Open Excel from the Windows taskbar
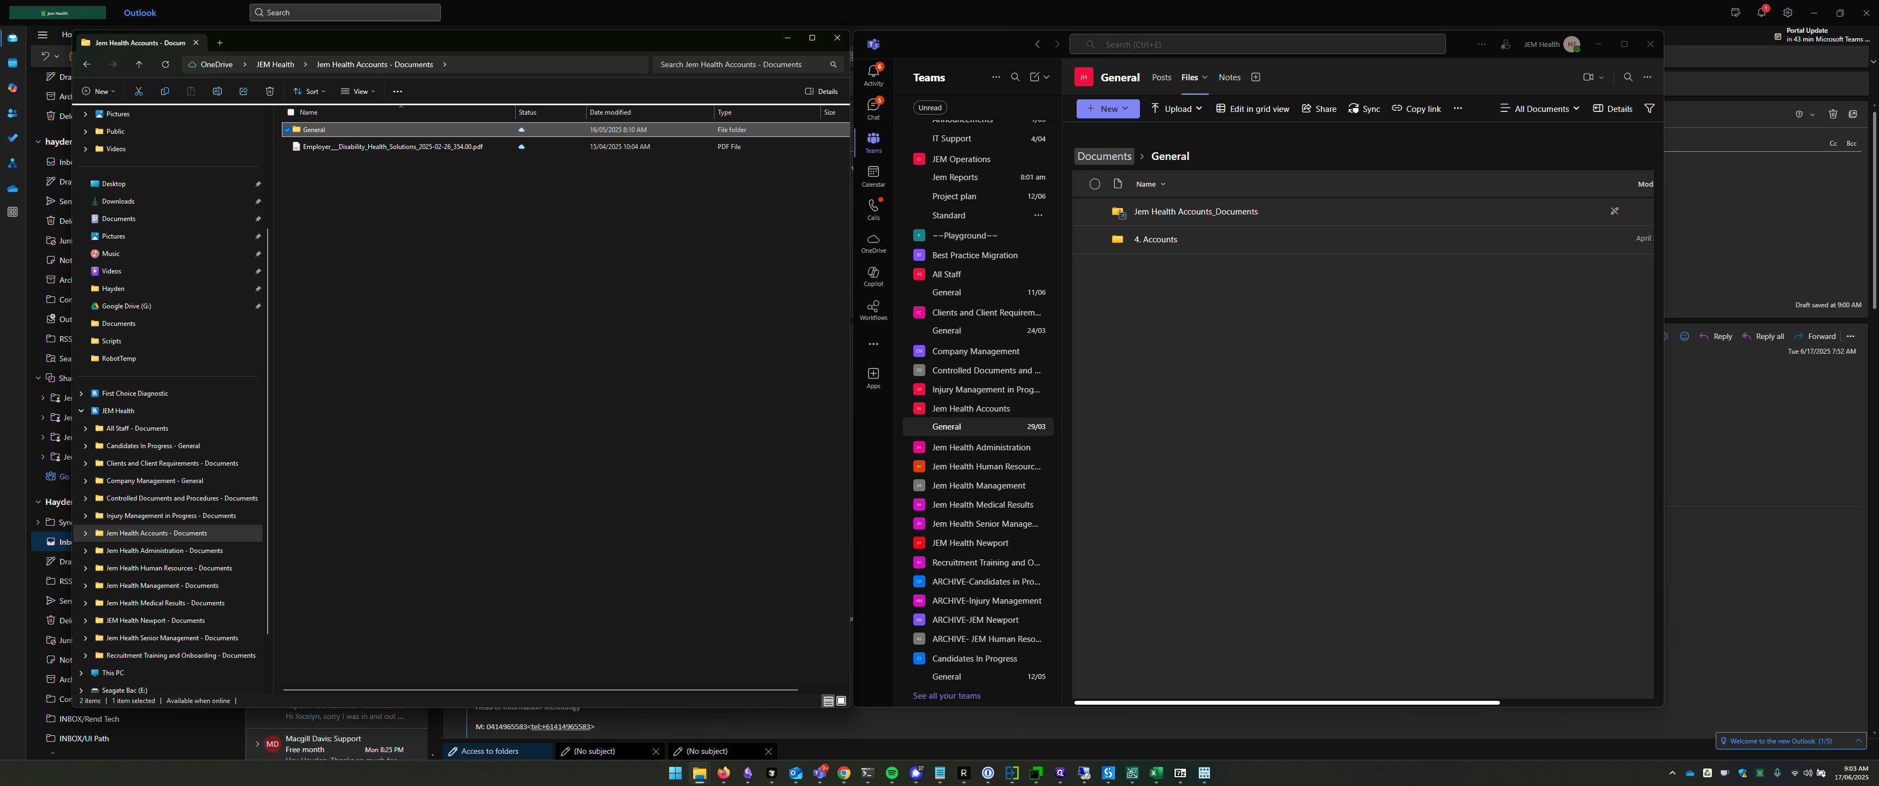Viewport: 1879px width, 786px height. click(x=1156, y=773)
